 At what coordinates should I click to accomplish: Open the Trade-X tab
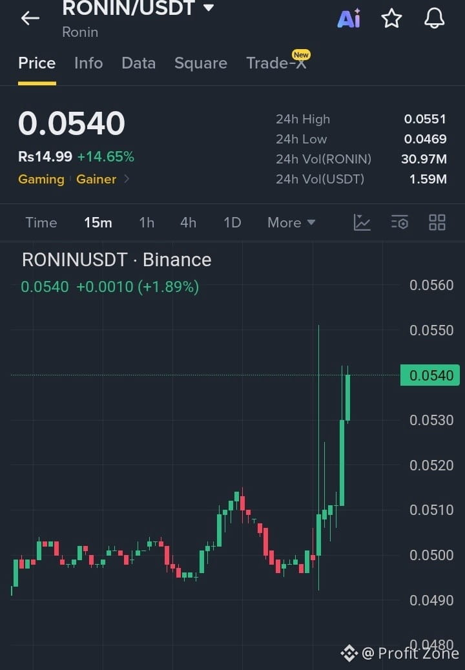pos(276,63)
